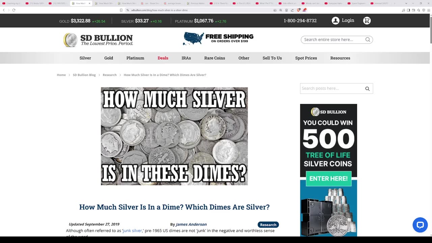
Task: Open the Gold navigation menu
Action: tap(109, 58)
